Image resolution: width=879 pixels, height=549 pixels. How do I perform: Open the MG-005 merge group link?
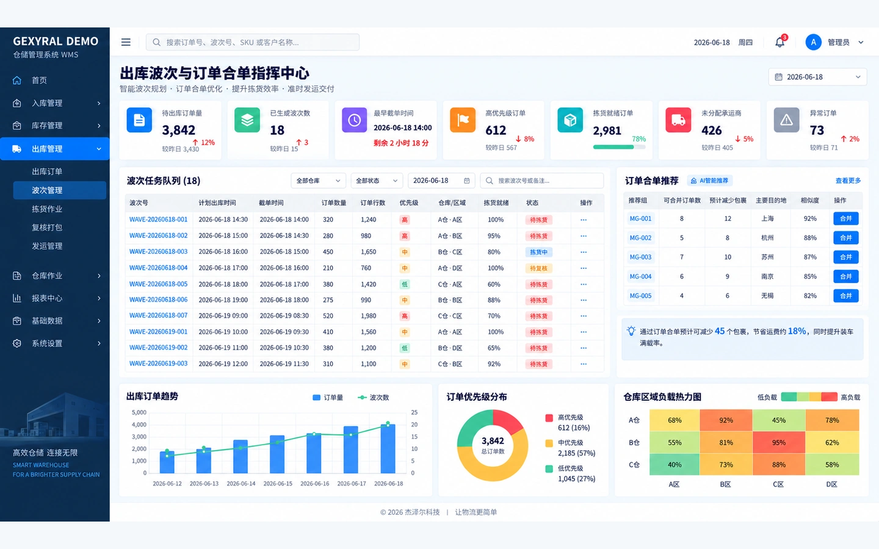tap(640, 296)
